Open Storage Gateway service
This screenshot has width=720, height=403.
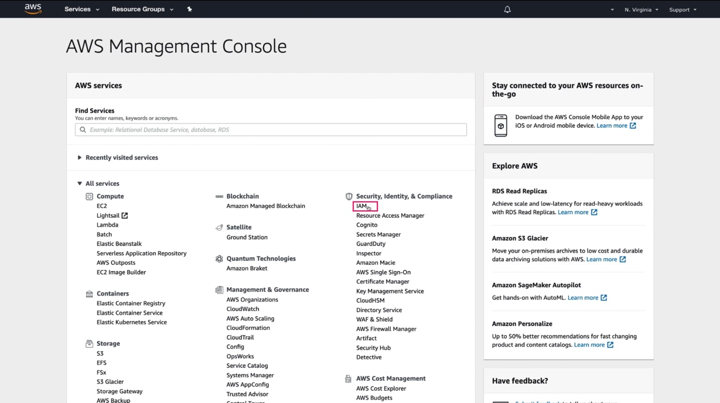[x=120, y=391]
